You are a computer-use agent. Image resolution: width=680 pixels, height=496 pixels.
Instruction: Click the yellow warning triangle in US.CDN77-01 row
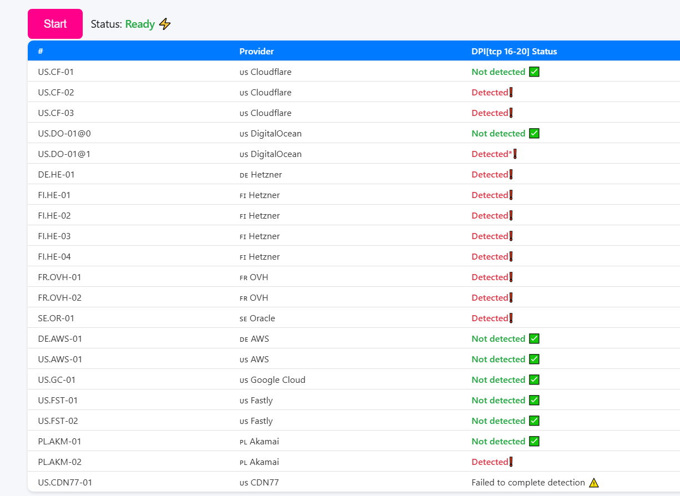(594, 482)
